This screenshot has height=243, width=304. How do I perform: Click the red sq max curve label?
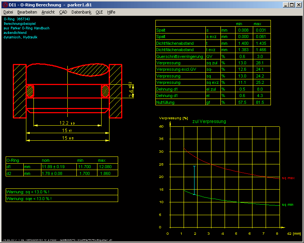pyautogui.click(x=288, y=178)
